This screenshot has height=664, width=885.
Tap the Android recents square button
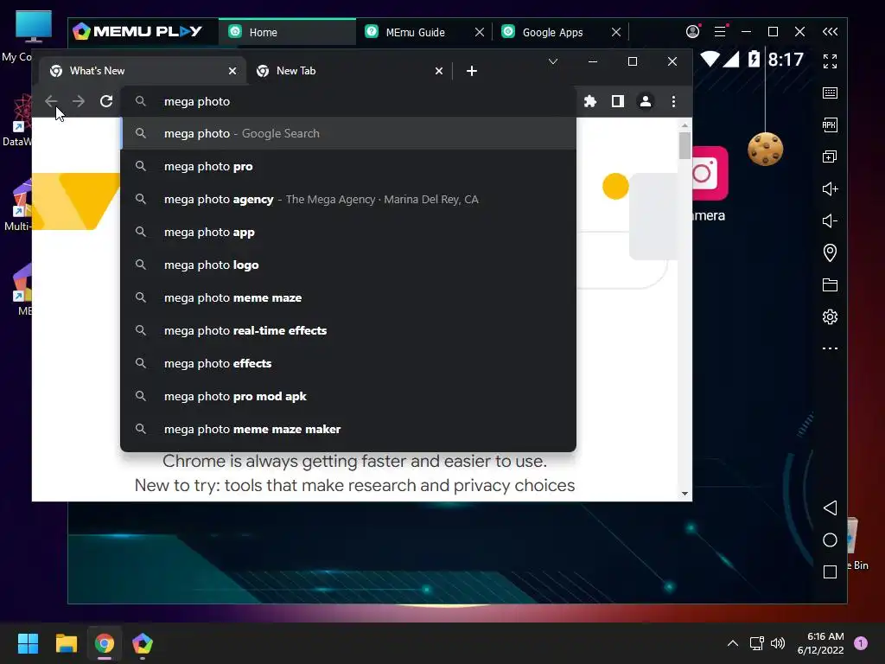coord(830,572)
